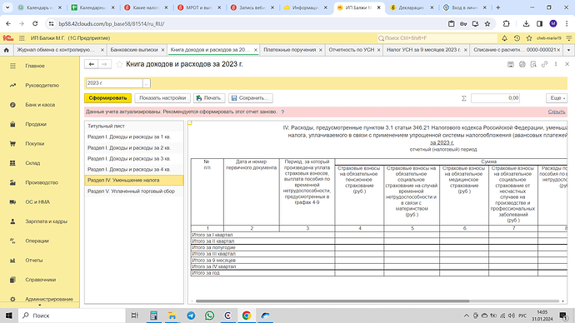The height and width of the screenshot is (323, 575).
Task: Close Книга доходов и расходов tab
Action: (256, 50)
